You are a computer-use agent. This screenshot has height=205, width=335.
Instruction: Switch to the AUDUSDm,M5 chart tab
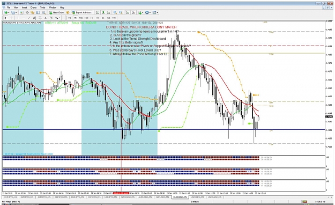(x=145, y=197)
